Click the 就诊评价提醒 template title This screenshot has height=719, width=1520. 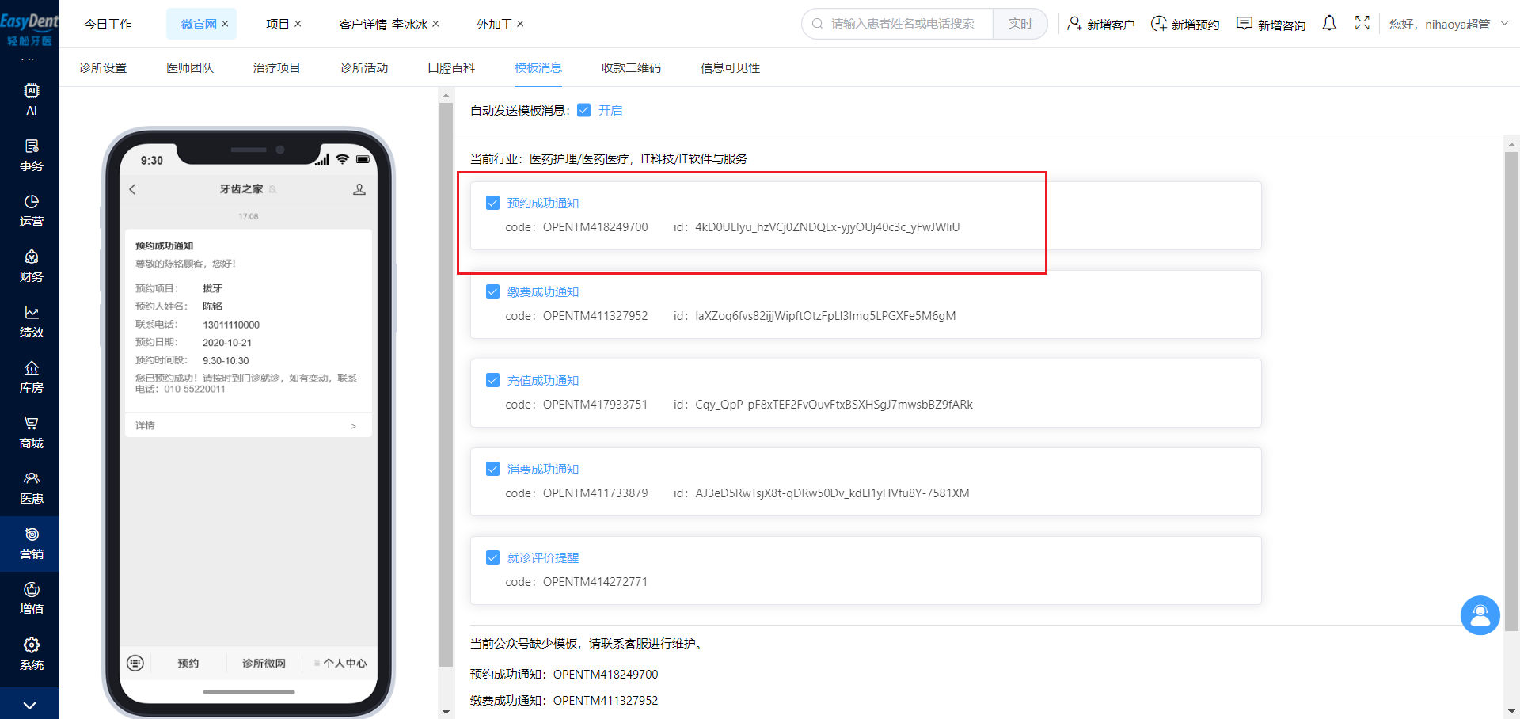(x=543, y=557)
